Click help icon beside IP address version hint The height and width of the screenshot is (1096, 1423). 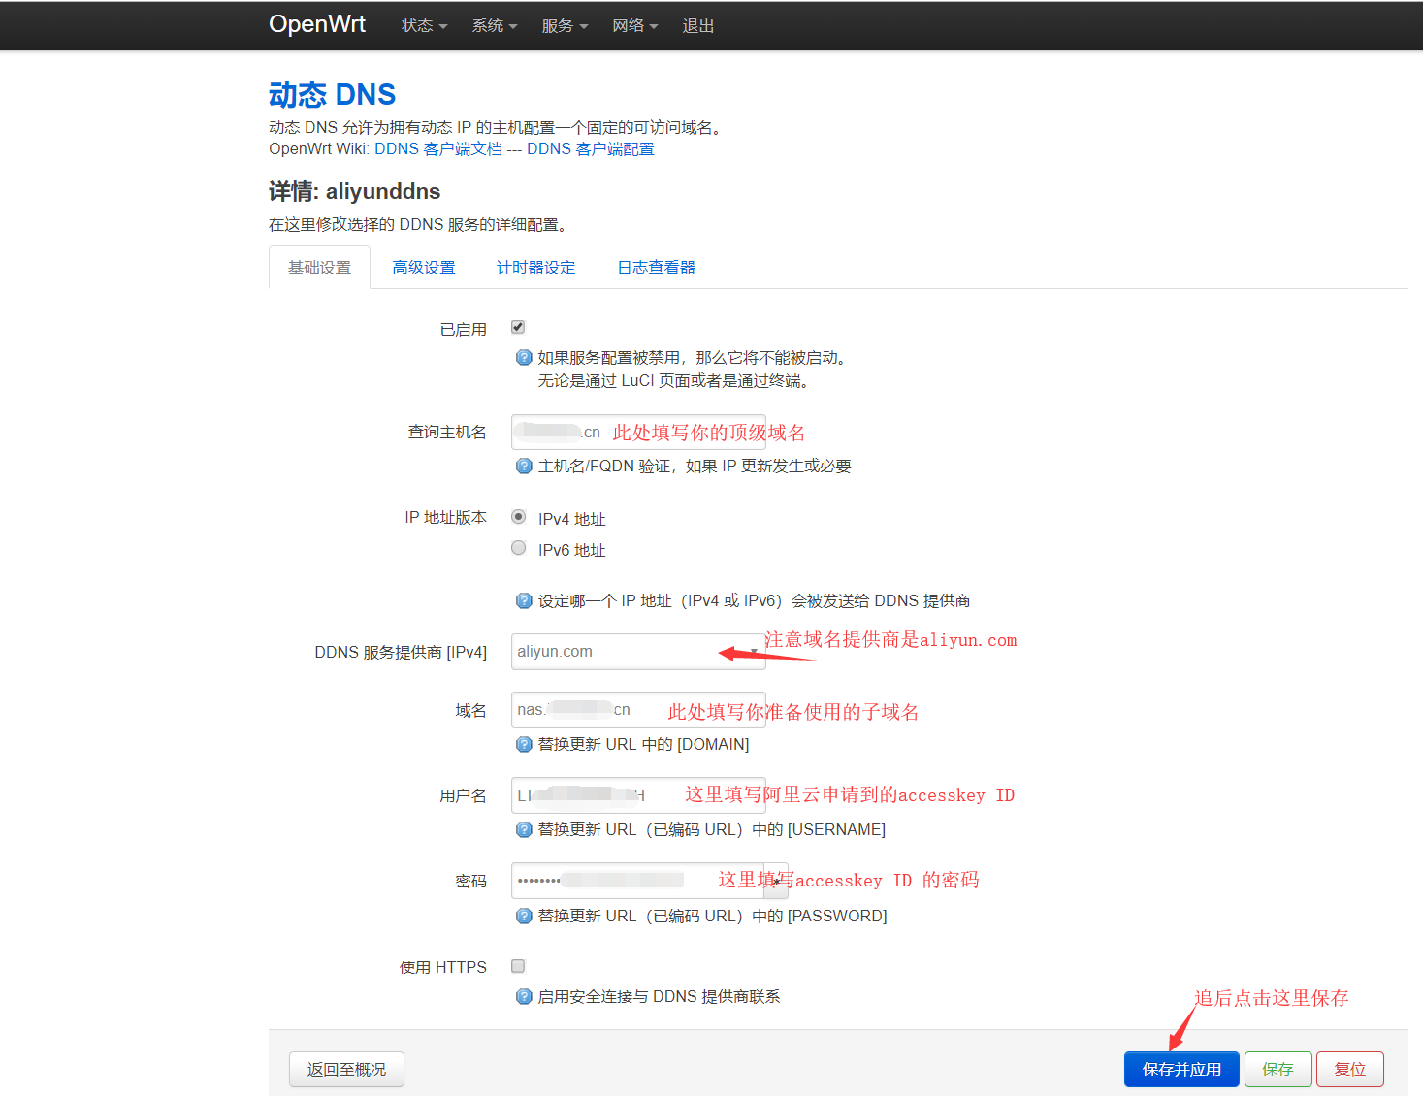point(524,601)
